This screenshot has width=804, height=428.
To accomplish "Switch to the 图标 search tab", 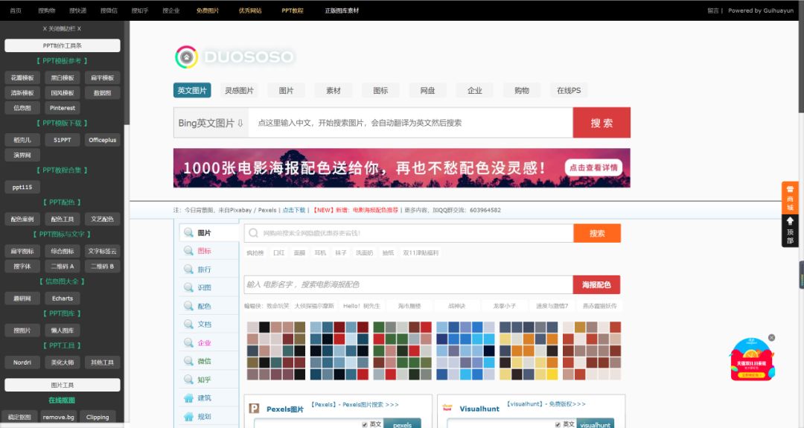I will click(x=380, y=90).
